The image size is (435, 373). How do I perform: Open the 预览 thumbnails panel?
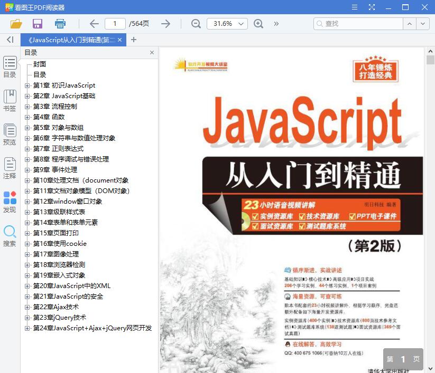10,135
